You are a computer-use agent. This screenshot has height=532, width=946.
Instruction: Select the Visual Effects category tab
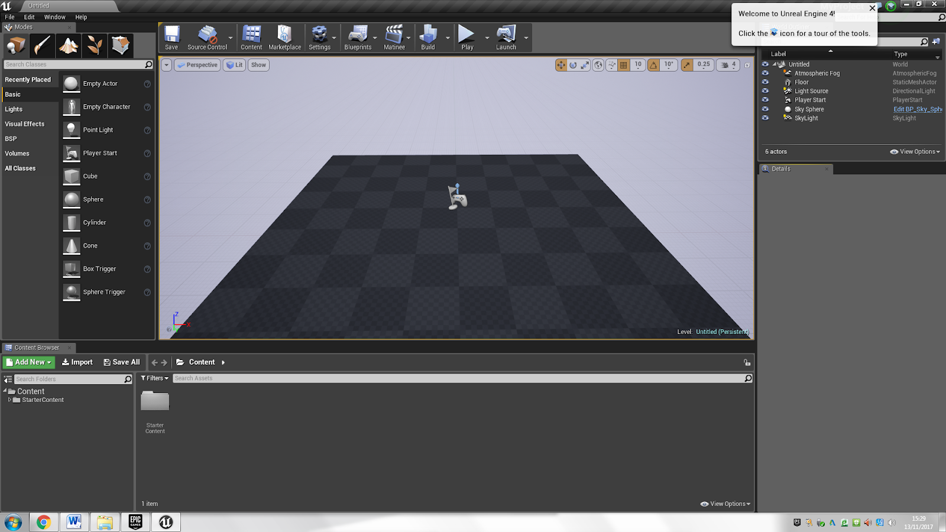click(30, 124)
